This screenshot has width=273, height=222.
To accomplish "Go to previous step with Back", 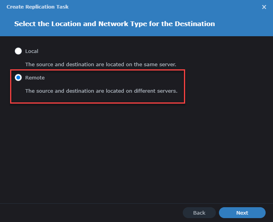I will point(199,213).
